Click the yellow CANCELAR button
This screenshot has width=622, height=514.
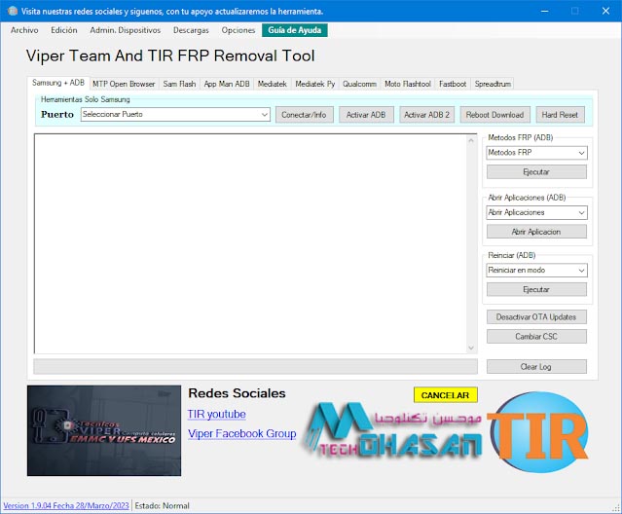[x=446, y=395]
